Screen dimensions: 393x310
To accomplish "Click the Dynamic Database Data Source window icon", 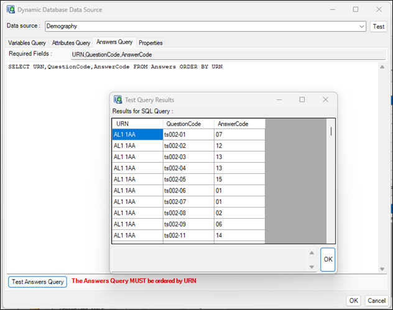I will [x=11, y=9].
